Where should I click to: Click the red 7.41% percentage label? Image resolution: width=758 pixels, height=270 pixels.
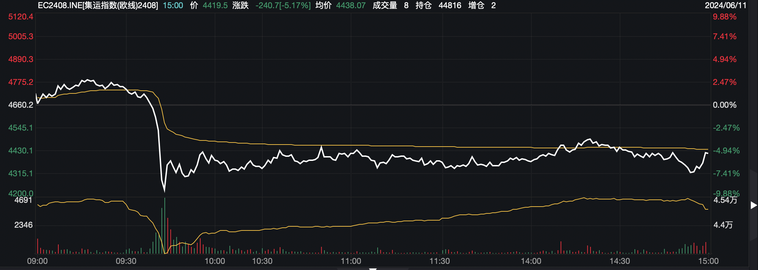click(725, 36)
